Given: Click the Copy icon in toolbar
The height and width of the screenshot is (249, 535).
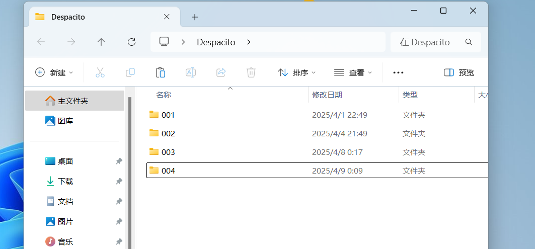Looking at the screenshot, I should [130, 72].
